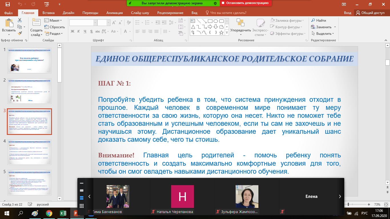Click the Copy icon in clipboard group
The image size is (390, 219).
19,27
